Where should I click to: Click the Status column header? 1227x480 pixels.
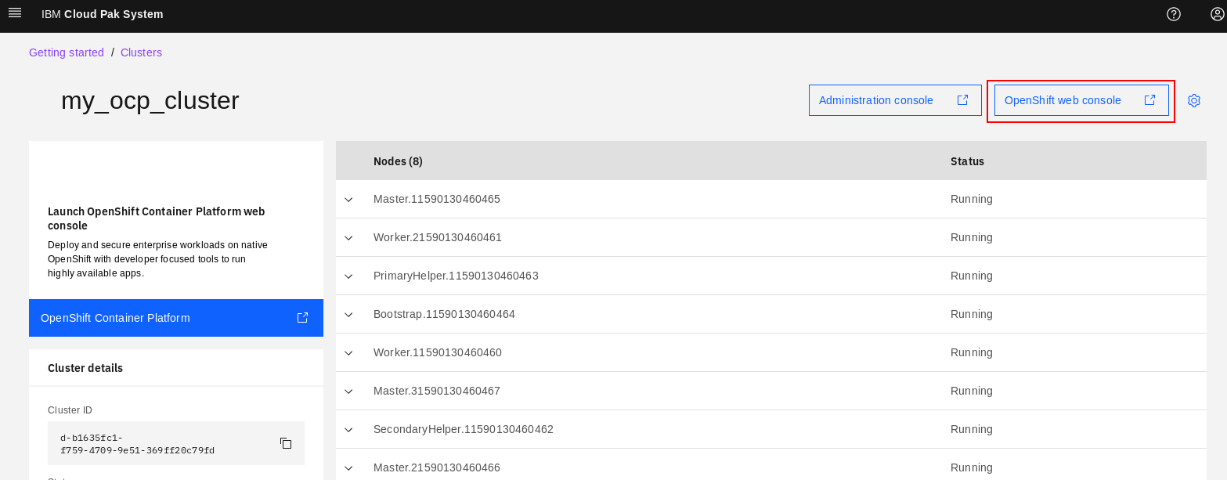coord(967,161)
